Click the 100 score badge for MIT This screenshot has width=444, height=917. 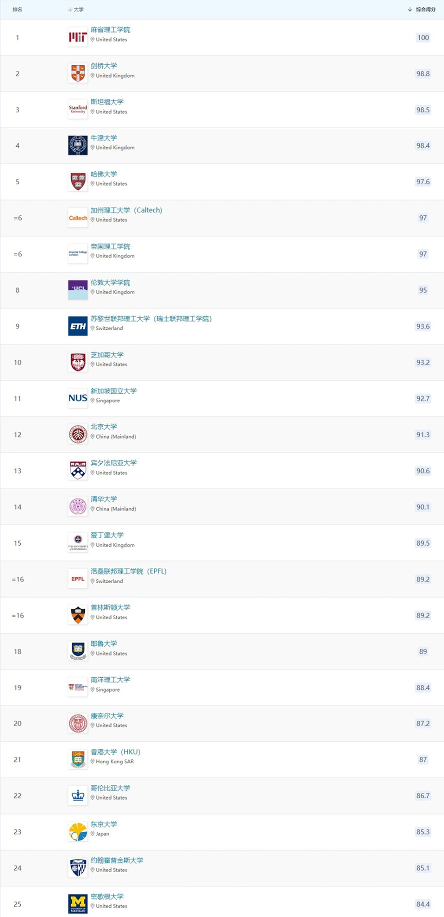click(x=423, y=38)
